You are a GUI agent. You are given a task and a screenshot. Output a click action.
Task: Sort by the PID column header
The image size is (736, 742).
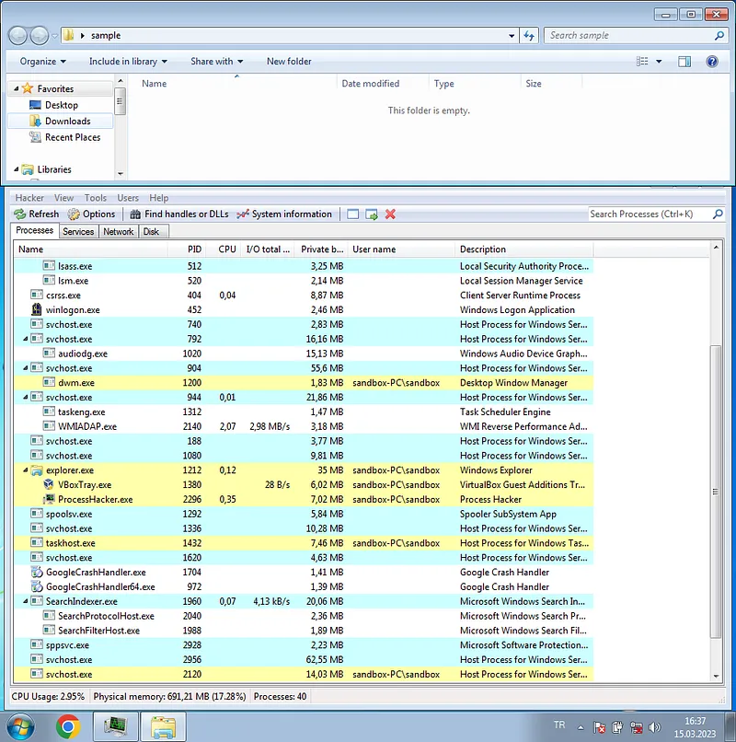187,249
